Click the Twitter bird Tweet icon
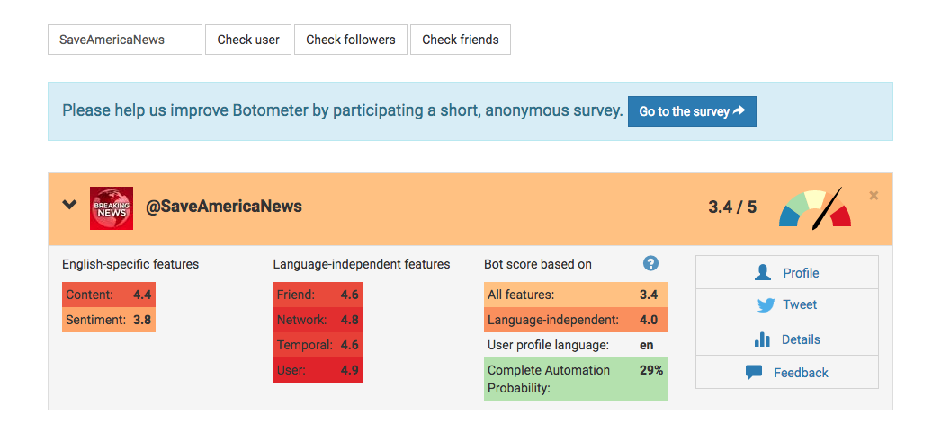 tap(766, 305)
